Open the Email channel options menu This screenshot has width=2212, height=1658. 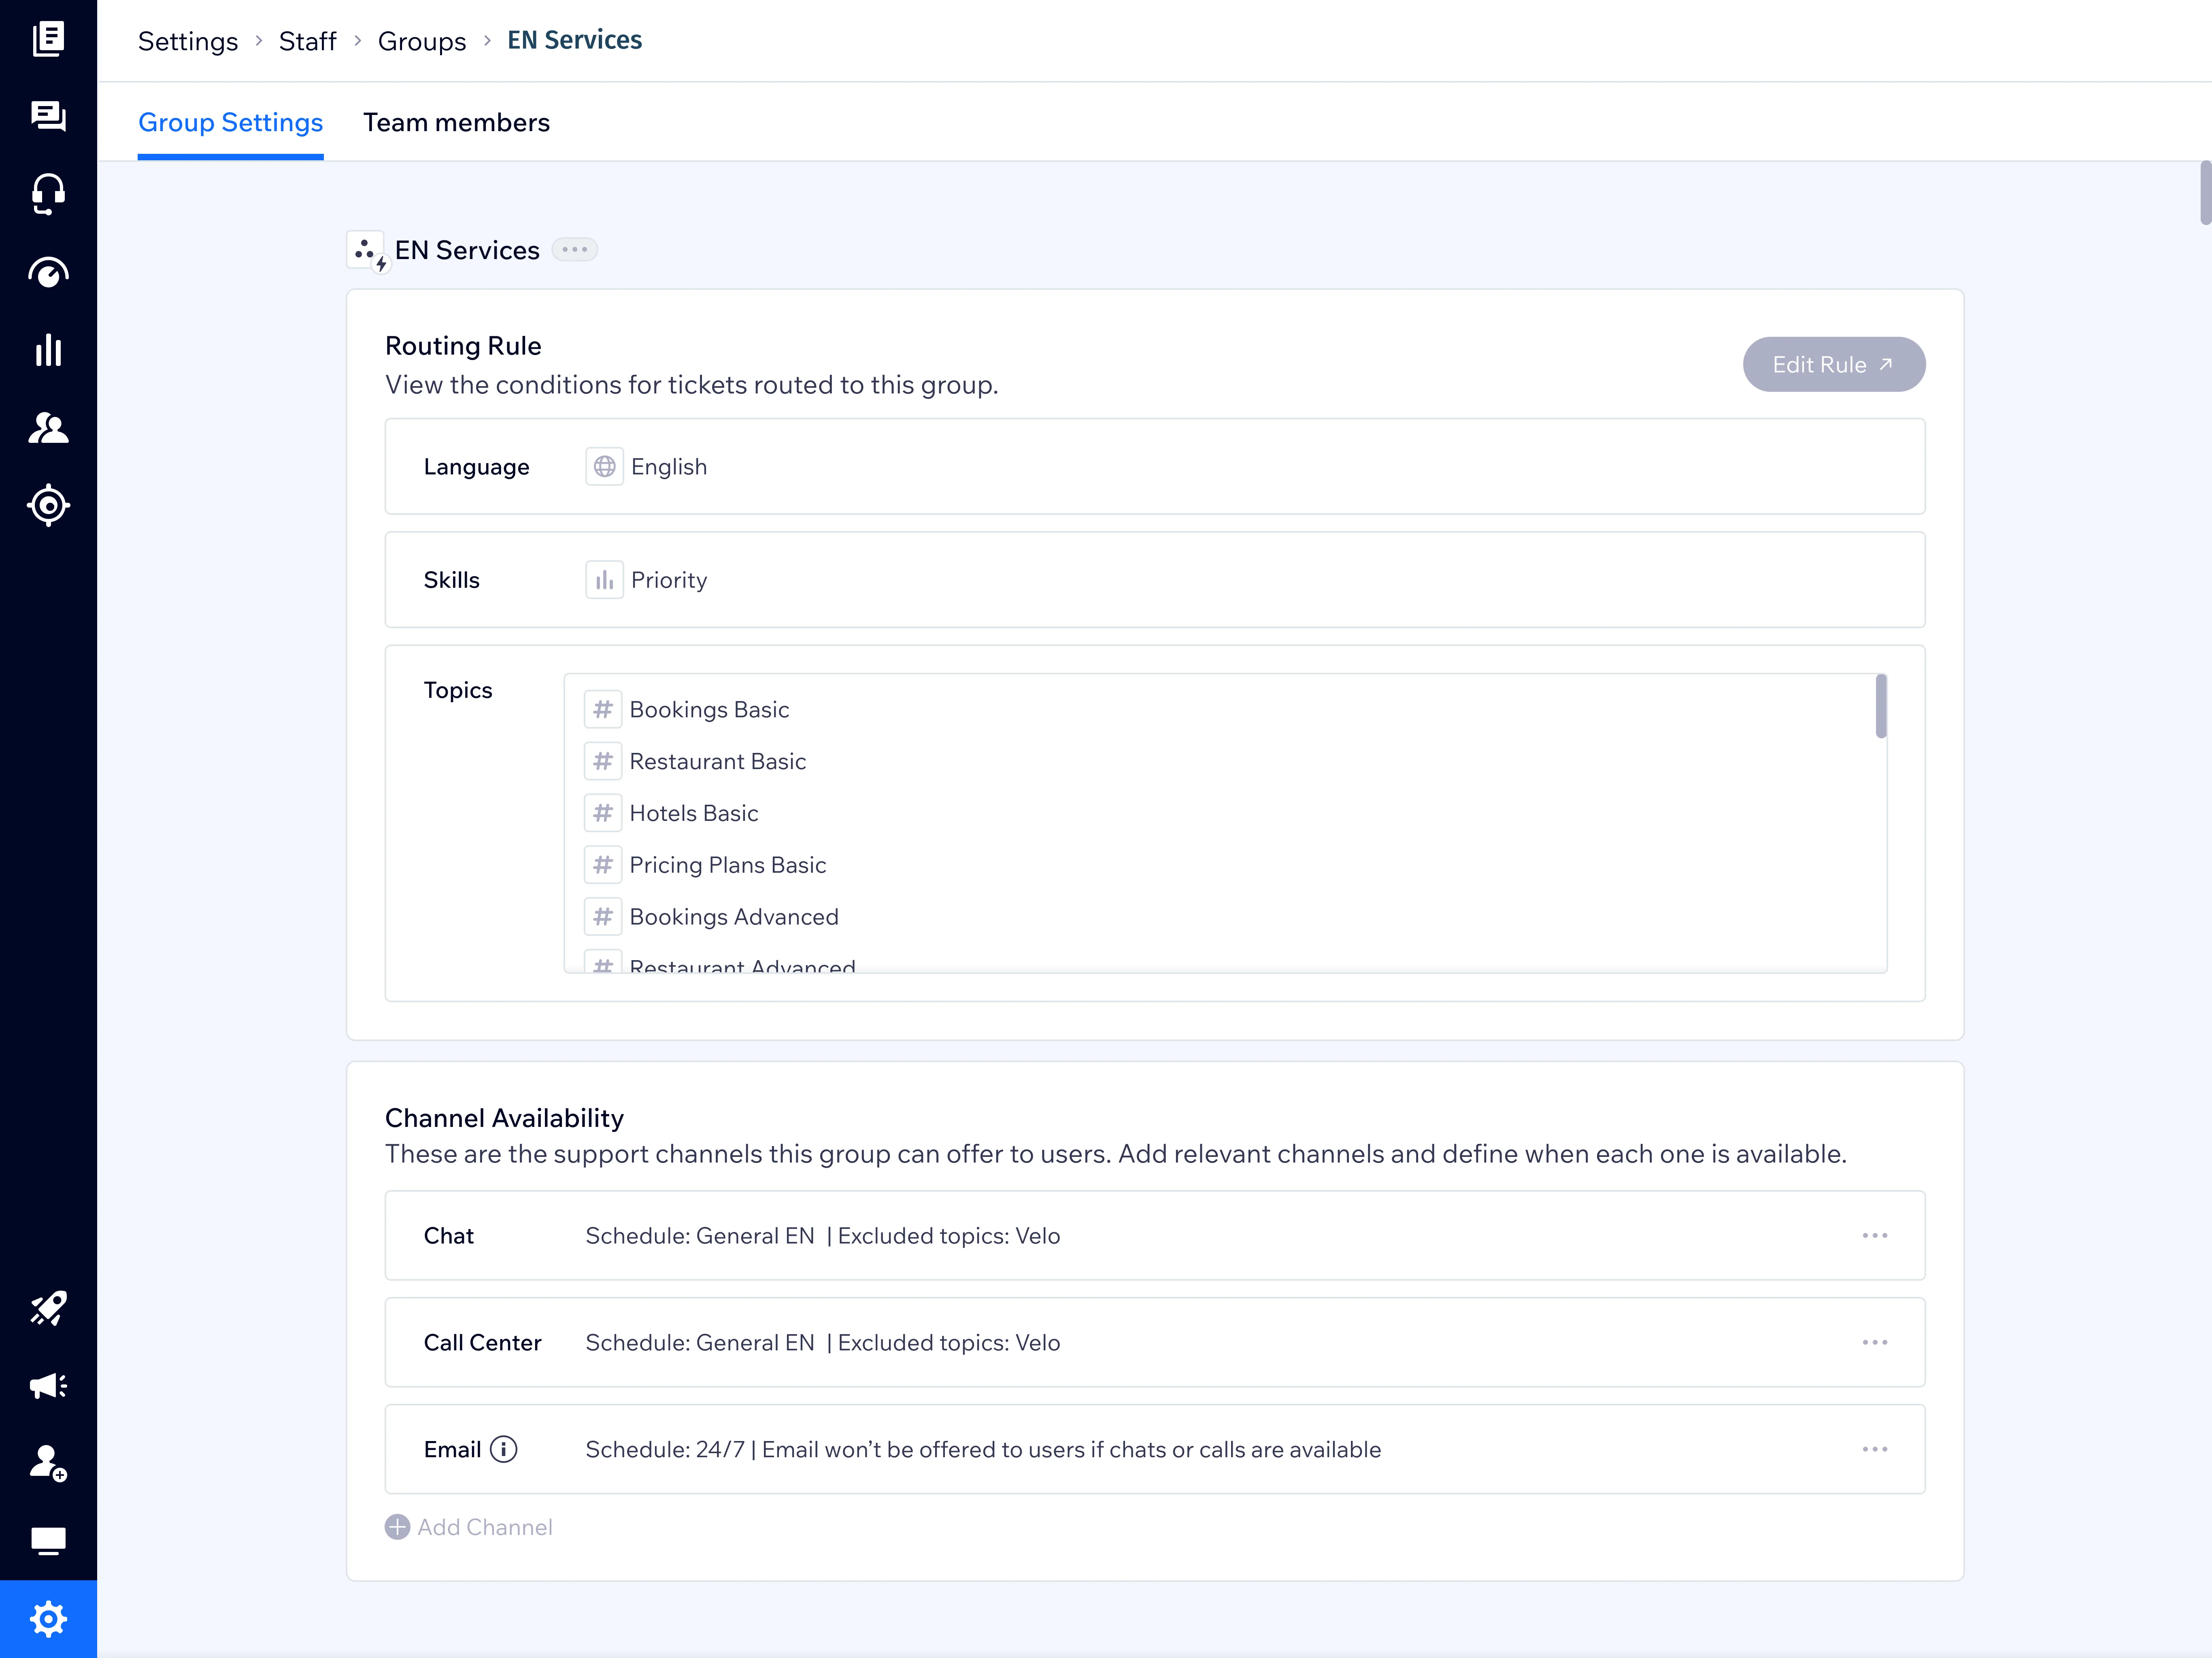pyautogui.click(x=1875, y=1450)
